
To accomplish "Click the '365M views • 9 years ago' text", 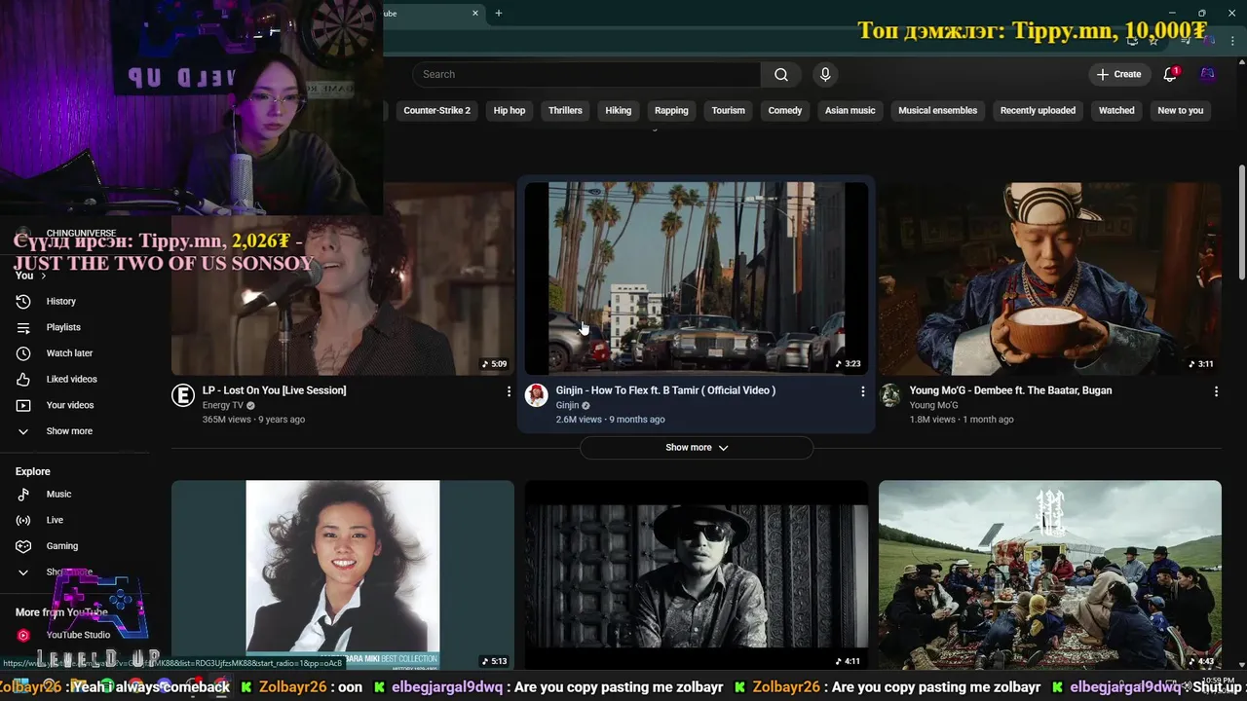I will [x=253, y=420].
